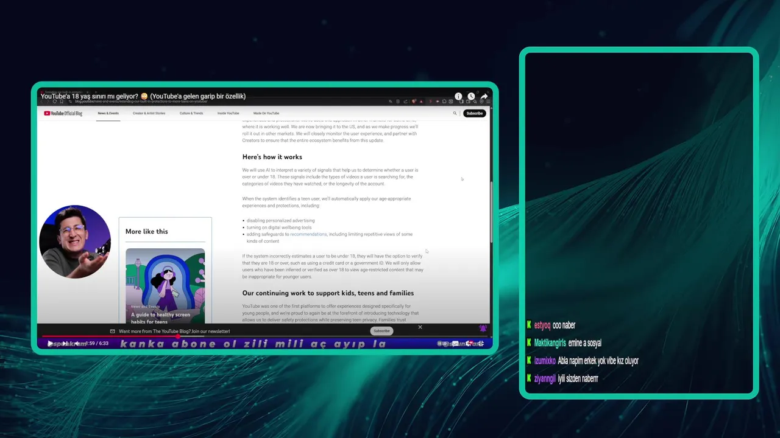780x438 pixels.
Task: Play the video with the play button
Action: click(x=50, y=344)
